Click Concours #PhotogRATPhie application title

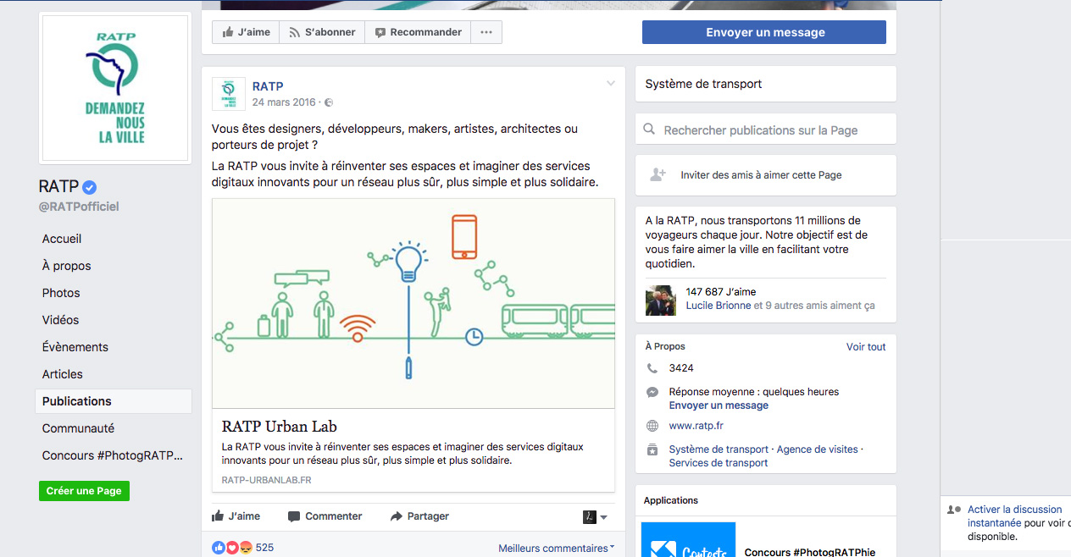[x=810, y=552]
